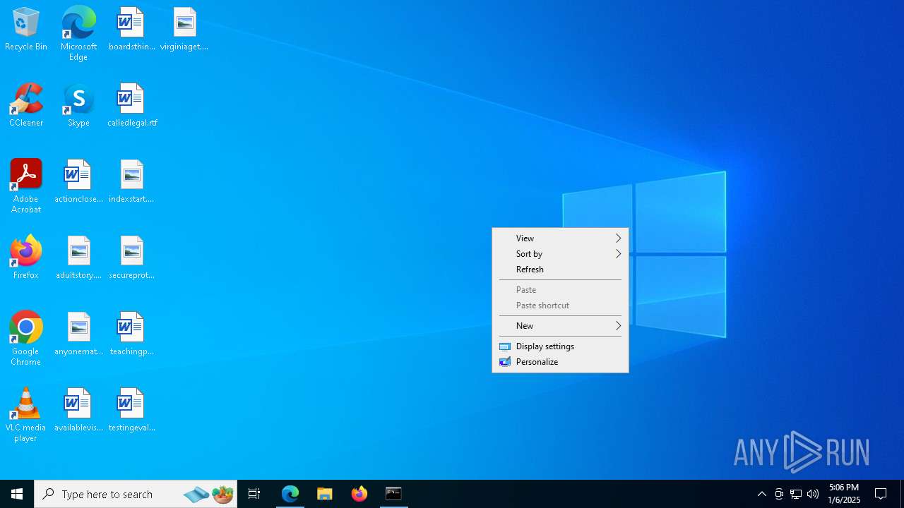Select the actionclose Word document icon

(78, 182)
